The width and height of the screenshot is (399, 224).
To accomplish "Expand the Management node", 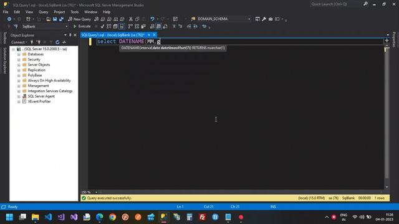I will click(19, 86).
